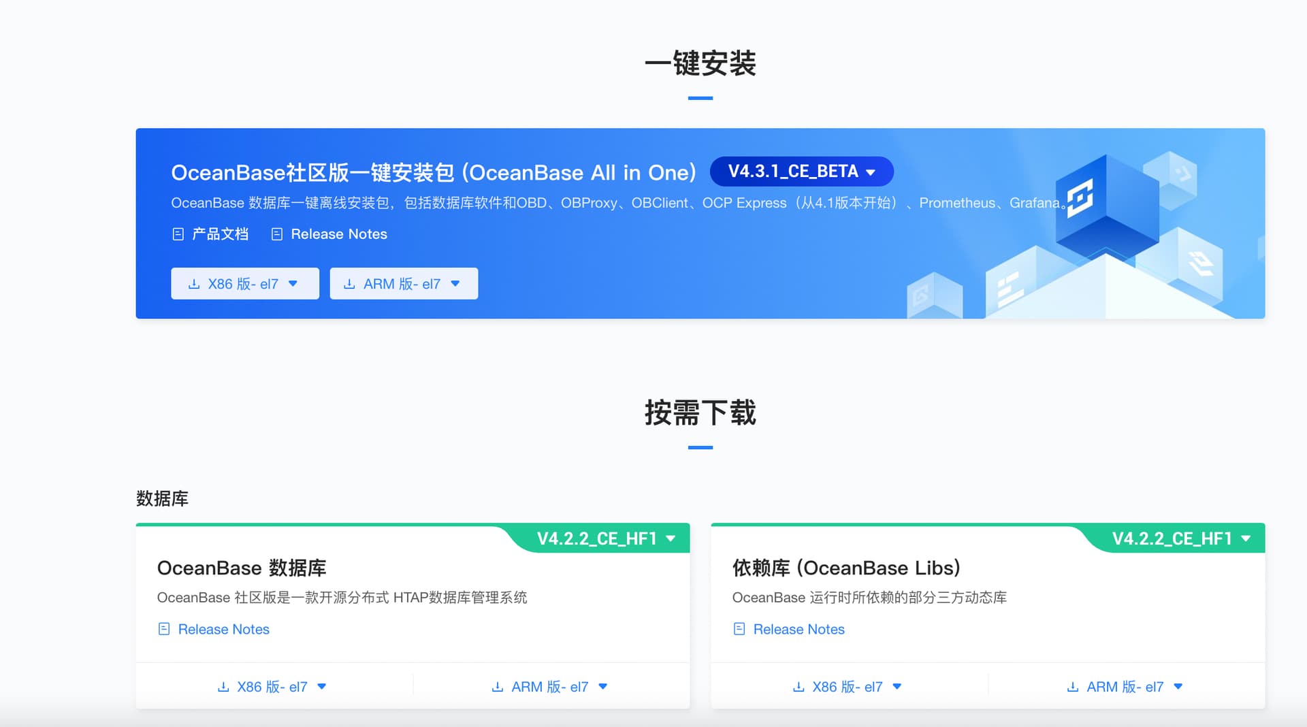The image size is (1307, 727).
Task: Click download icon on banner ARM button
Action: pyautogui.click(x=349, y=284)
